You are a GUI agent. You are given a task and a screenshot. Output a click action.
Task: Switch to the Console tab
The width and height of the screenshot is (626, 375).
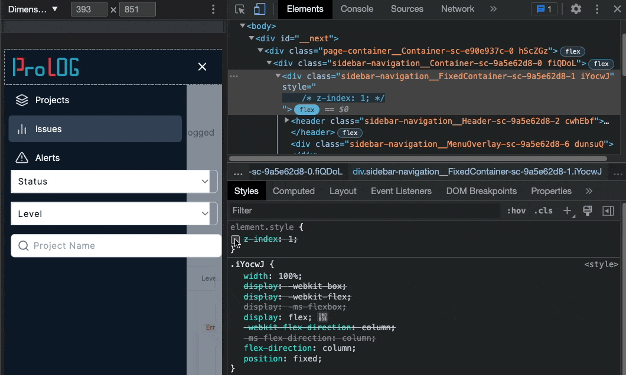tap(357, 9)
